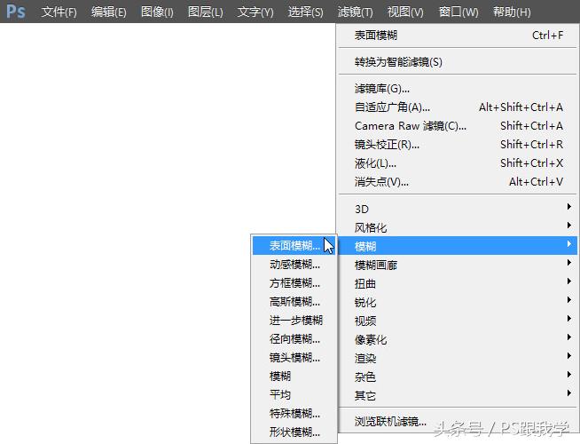Select 特殊模糊... filter

294,413
